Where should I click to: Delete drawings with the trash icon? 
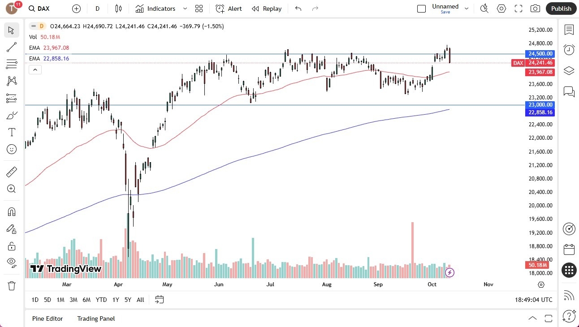pyautogui.click(x=11, y=285)
